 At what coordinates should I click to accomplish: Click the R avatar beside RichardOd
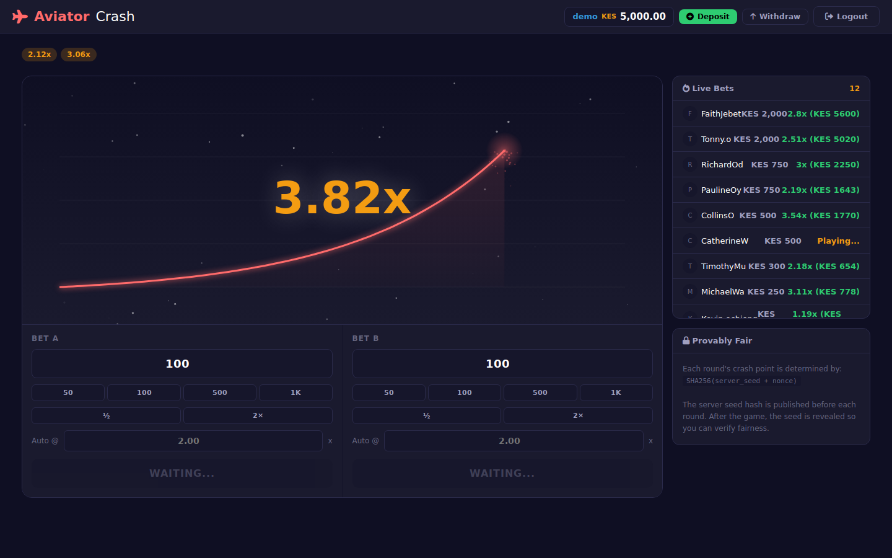tap(690, 165)
